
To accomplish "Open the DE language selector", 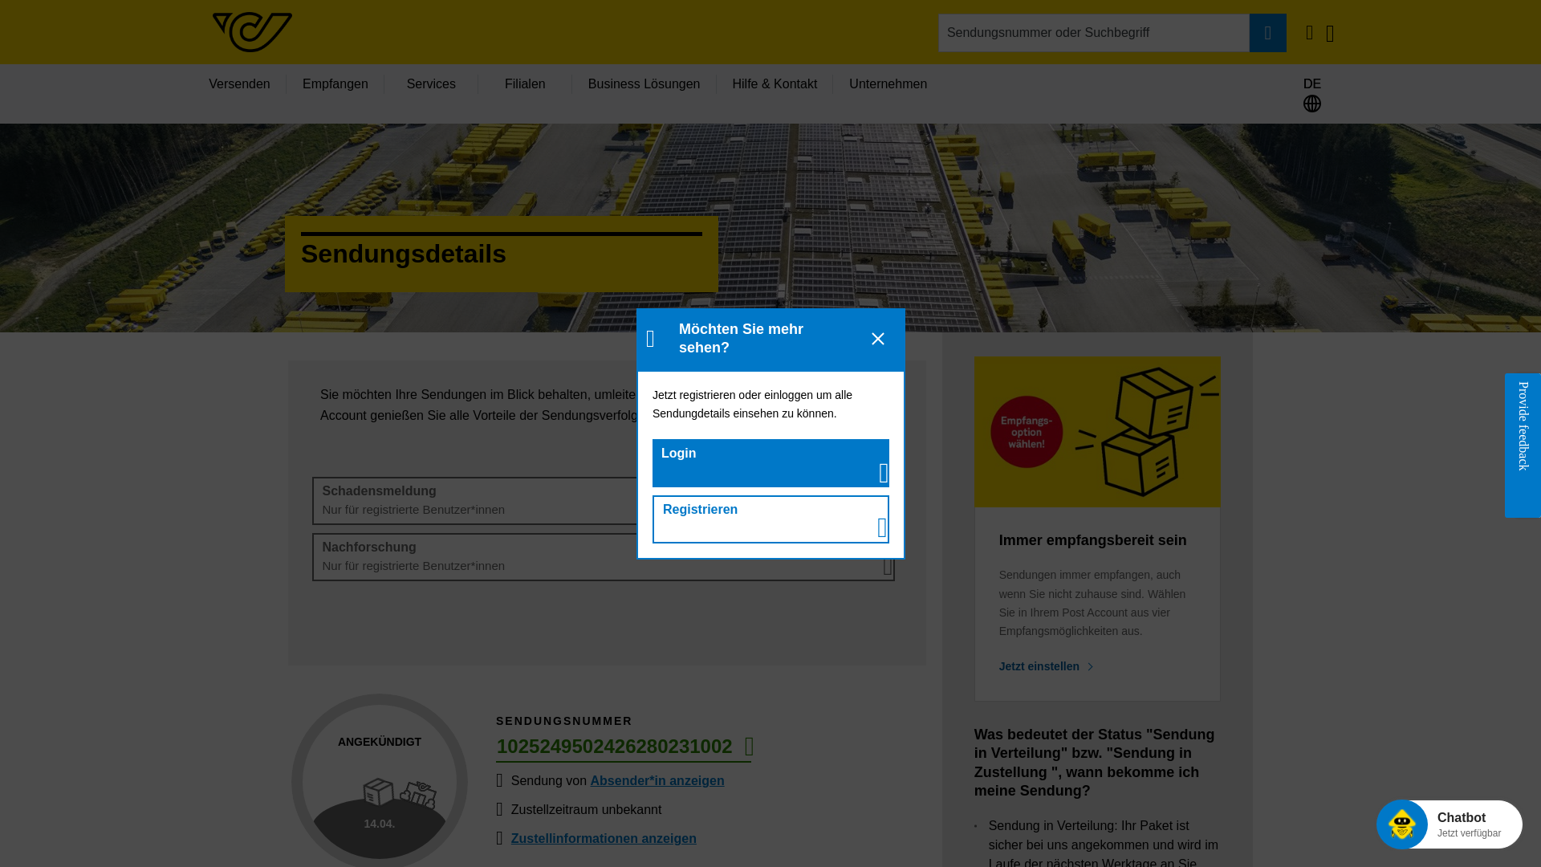I will coord(1312,83).
